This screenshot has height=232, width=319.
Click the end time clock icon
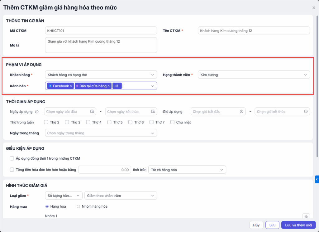point(306,112)
